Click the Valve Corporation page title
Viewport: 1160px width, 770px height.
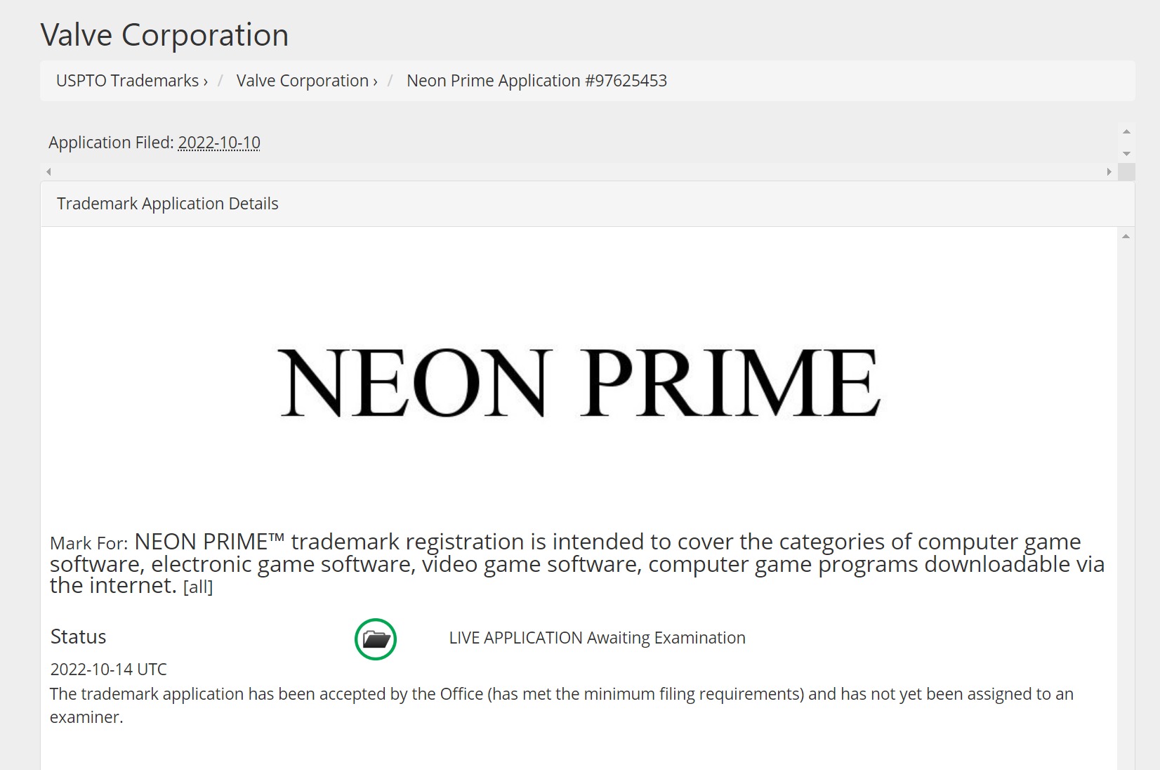tap(164, 34)
